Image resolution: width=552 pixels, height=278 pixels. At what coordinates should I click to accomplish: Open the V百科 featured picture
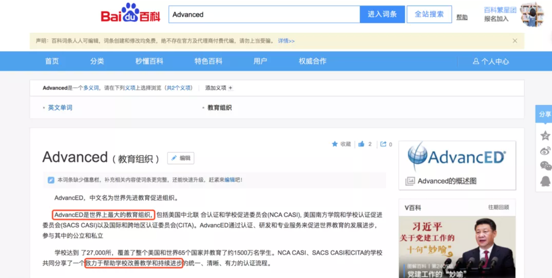pyautogui.click(x=457, y=247)
